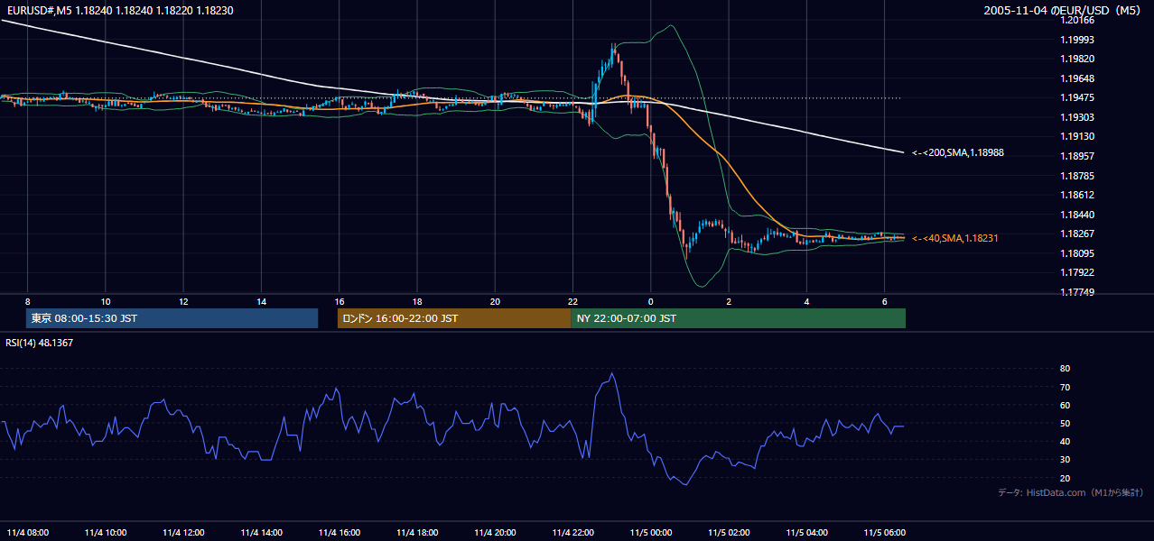This screenshot has height=541, width=1154.
Task: Click hour 8 on price chart time axis
Action: [28, 302]
